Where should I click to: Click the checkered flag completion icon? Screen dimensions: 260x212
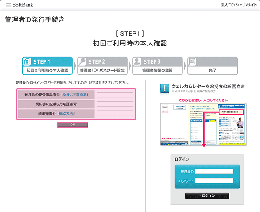(192, 61)
